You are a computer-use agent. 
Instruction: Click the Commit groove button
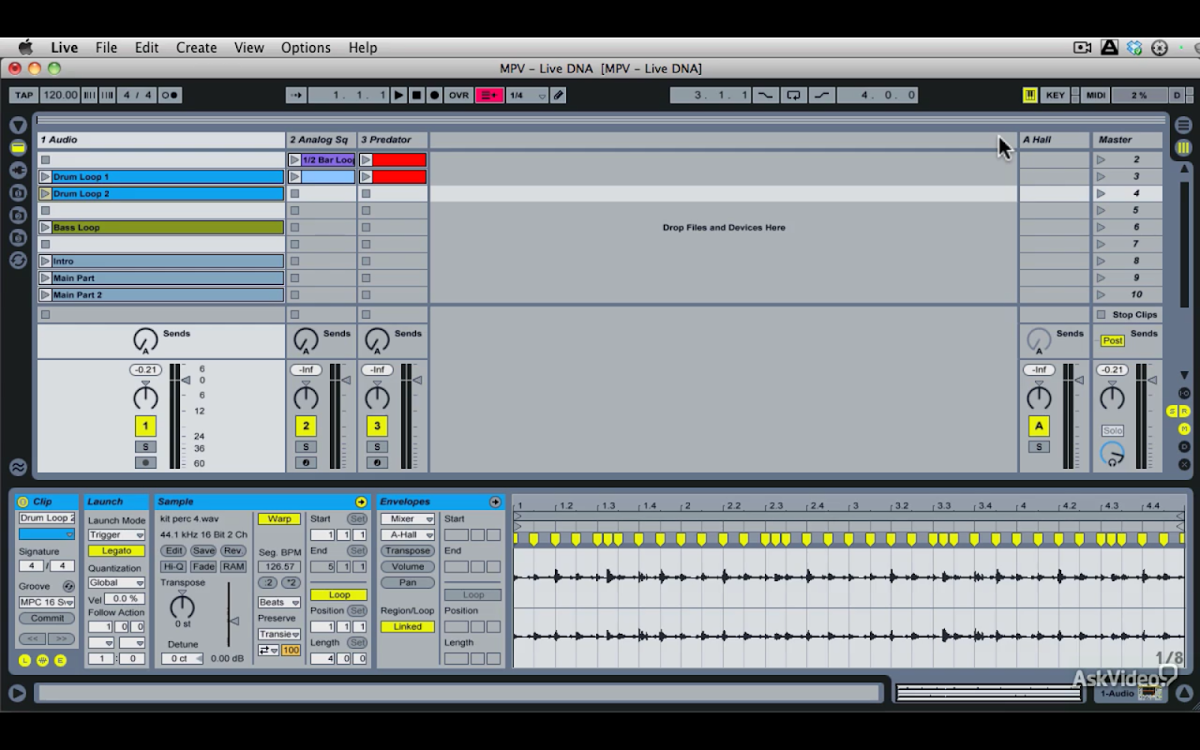[47, 618]
